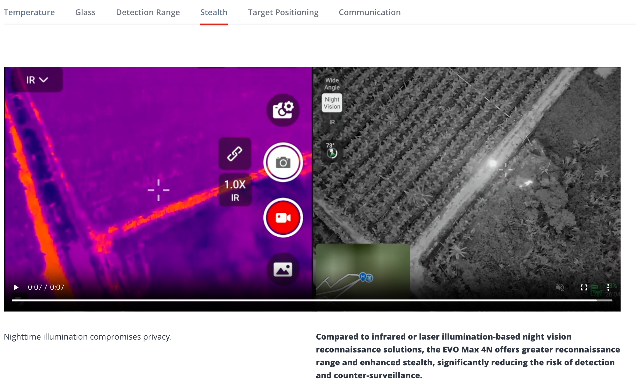Unmute the video with the speaker icon
This screenshot has width=636, height=392.
pos(560,287)
